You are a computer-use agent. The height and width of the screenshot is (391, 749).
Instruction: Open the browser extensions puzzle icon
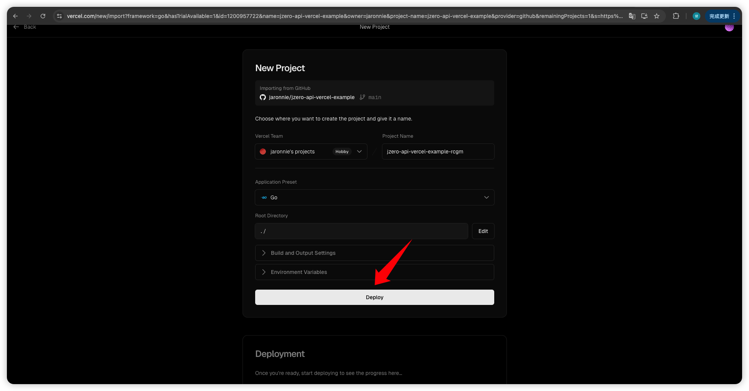676,16
